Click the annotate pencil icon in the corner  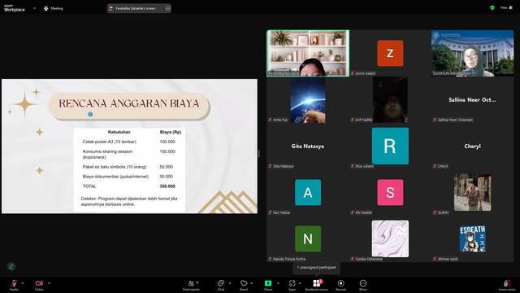click(x=11, y=266)
